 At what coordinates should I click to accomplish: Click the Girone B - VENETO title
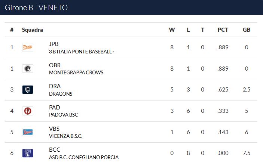pos(36,7)
